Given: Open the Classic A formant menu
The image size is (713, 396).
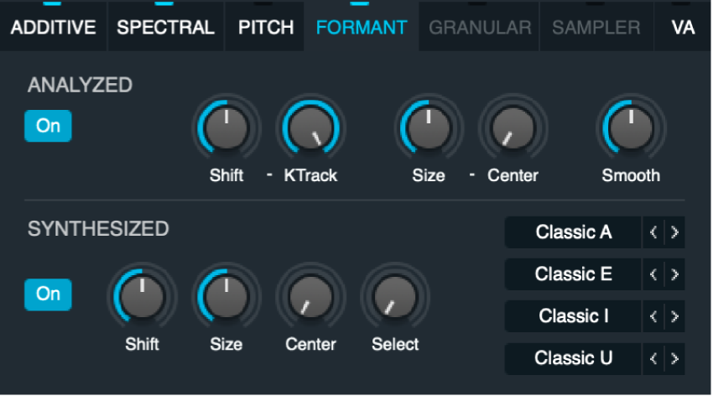Looking at the screenshot, I should pyautogui.click(x=574, y=232).
